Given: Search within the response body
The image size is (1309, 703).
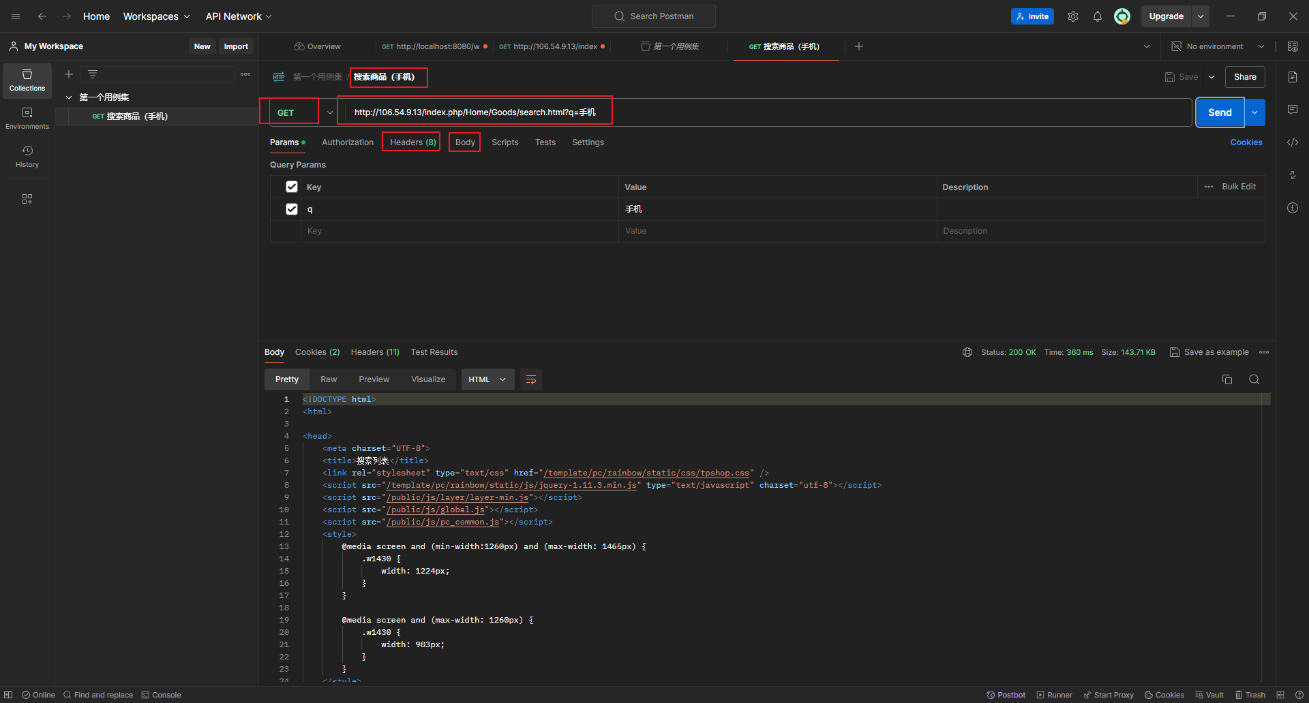Looking at the screenshot, I should (x=1254, y=379).
